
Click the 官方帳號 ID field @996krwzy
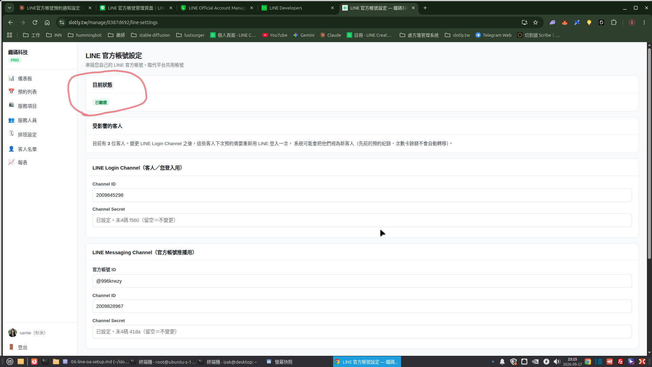pyautogui.click(x=362, y=281)
